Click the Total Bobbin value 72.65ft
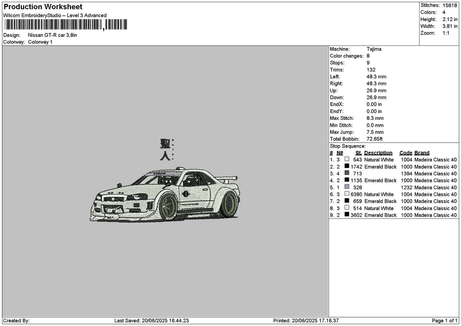Viewport: 461px width, 326px height. (375, 139)
